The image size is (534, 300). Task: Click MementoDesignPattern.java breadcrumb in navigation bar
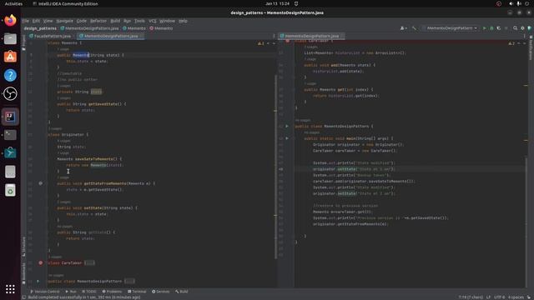coord(89,28)
